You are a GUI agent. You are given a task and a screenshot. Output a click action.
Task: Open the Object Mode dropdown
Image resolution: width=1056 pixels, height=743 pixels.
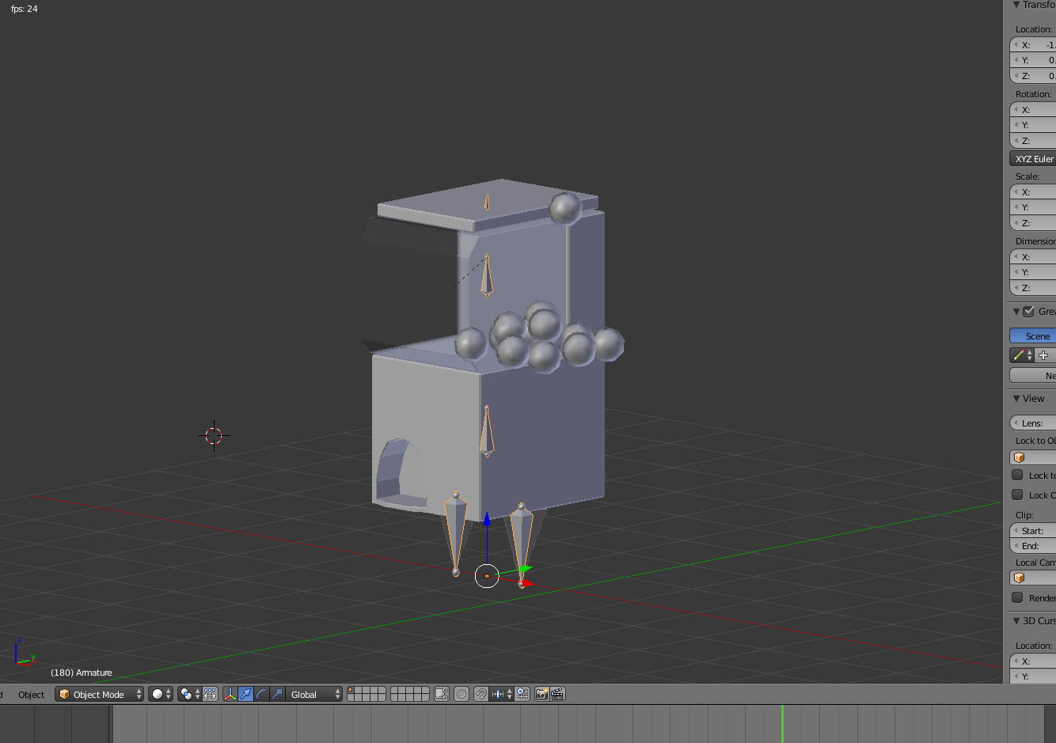pos(98,694)
